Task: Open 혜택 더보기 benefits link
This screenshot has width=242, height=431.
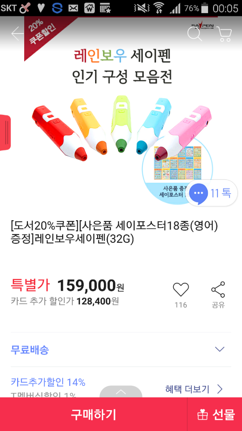Action: point(194,389)
